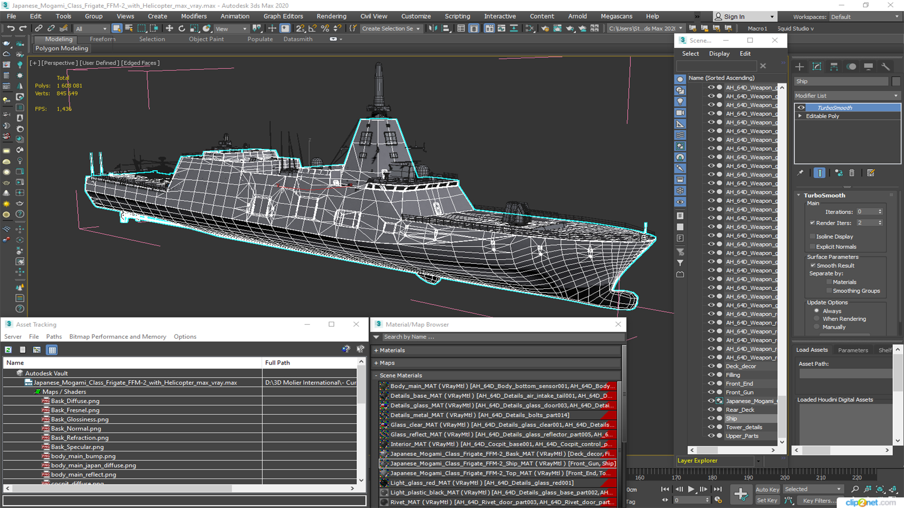Select Manually update option
The image size is (904, 508).
coord(817,327)
